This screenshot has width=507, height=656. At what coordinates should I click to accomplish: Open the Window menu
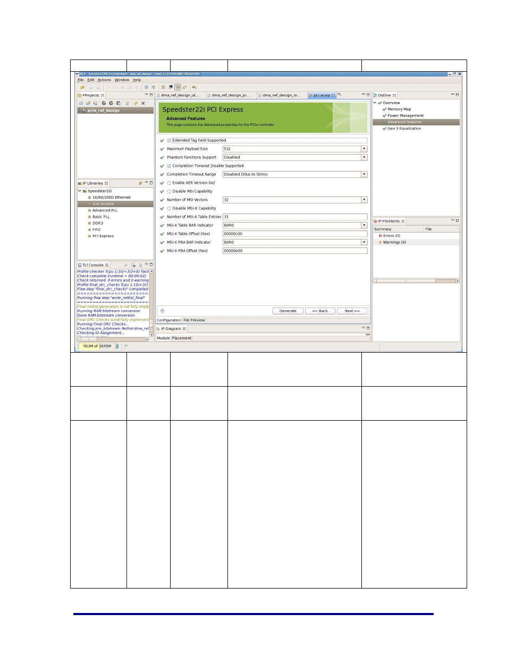pos(122,80)
